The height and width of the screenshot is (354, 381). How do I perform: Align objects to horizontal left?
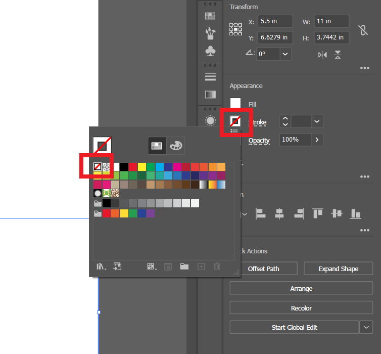[260, 214]
